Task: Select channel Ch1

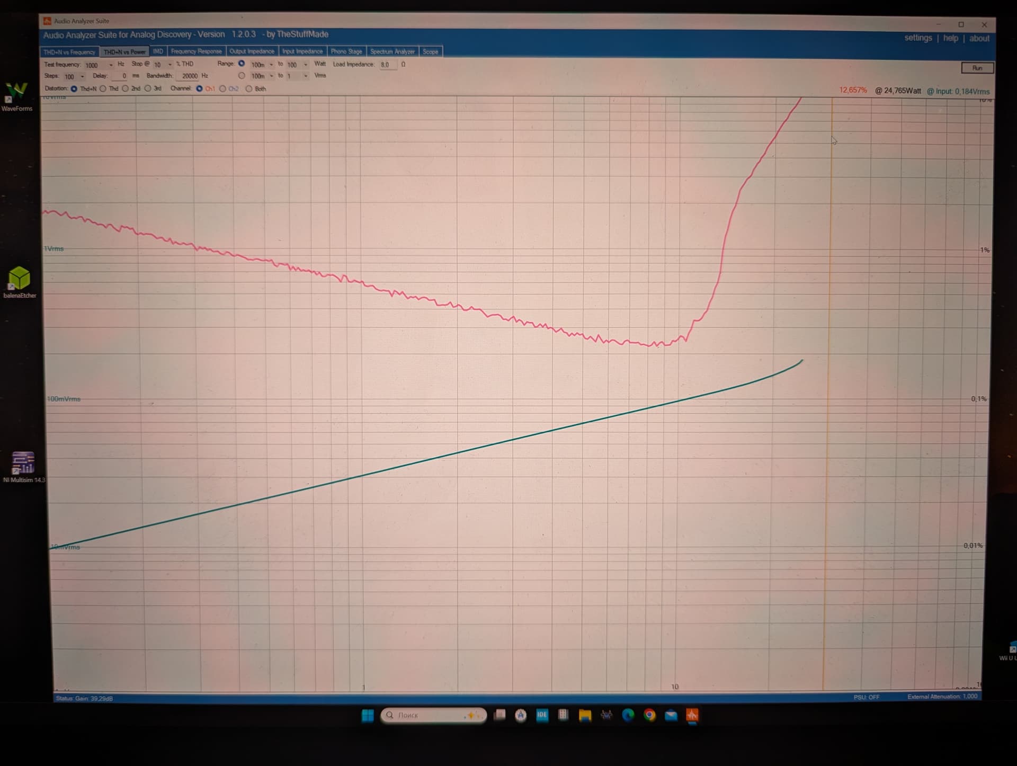Action: click(x=199, y=88)
